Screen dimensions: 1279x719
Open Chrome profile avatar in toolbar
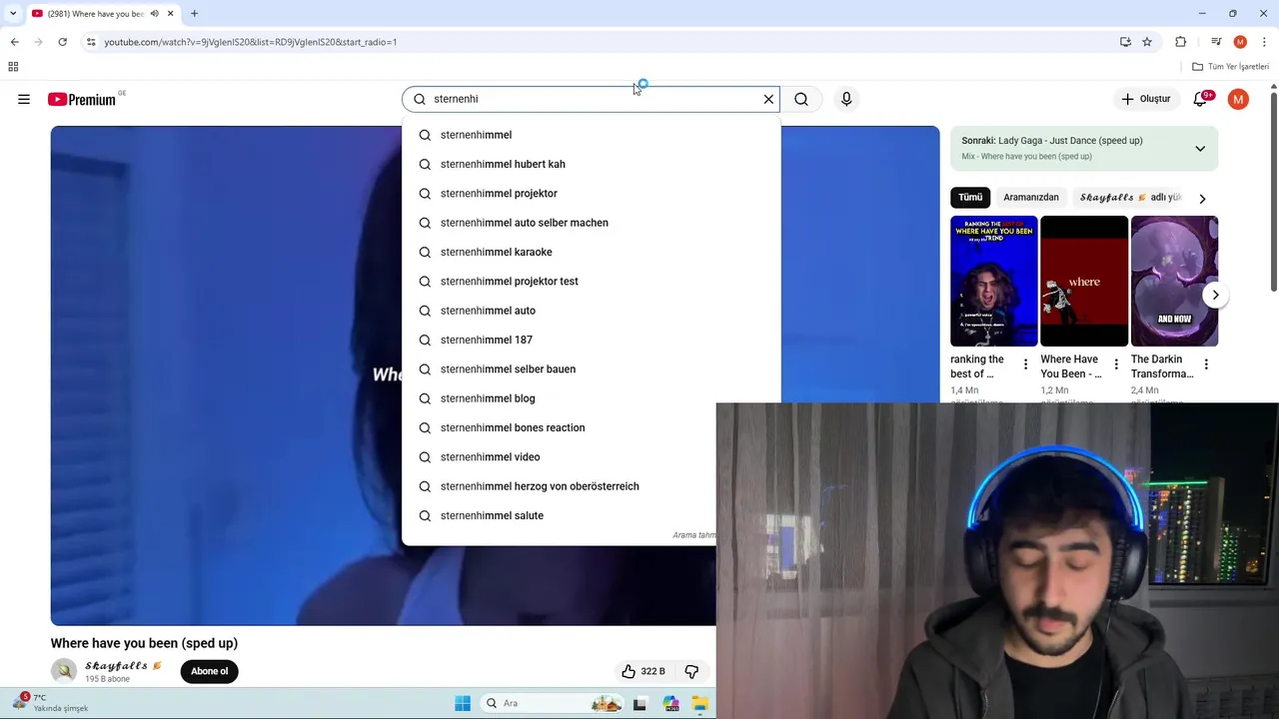pyautogui.click(x=1240, y=42)
